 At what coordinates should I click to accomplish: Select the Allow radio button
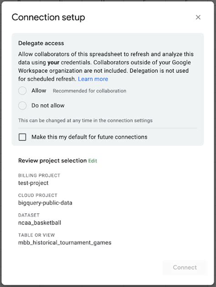(22, 91)
